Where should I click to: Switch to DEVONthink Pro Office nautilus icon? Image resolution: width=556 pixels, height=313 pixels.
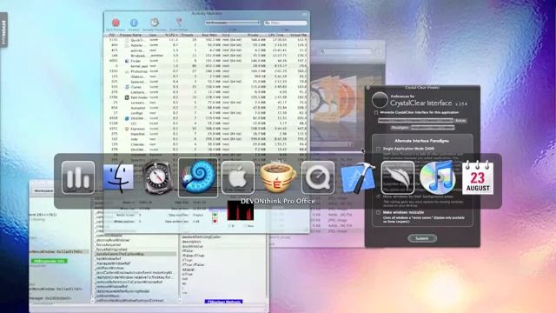[x=198, y=177]
